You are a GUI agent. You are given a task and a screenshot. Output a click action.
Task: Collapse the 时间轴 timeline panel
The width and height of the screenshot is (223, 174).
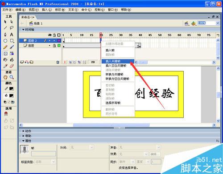click(x=23, y=30)
